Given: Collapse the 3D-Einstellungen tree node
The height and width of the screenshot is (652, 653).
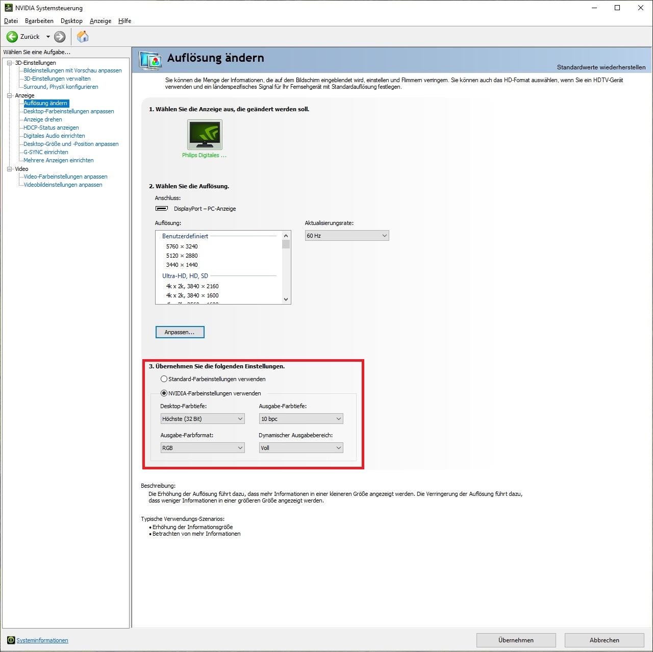Looking at the screenshot, I should (x=9, y=63).
